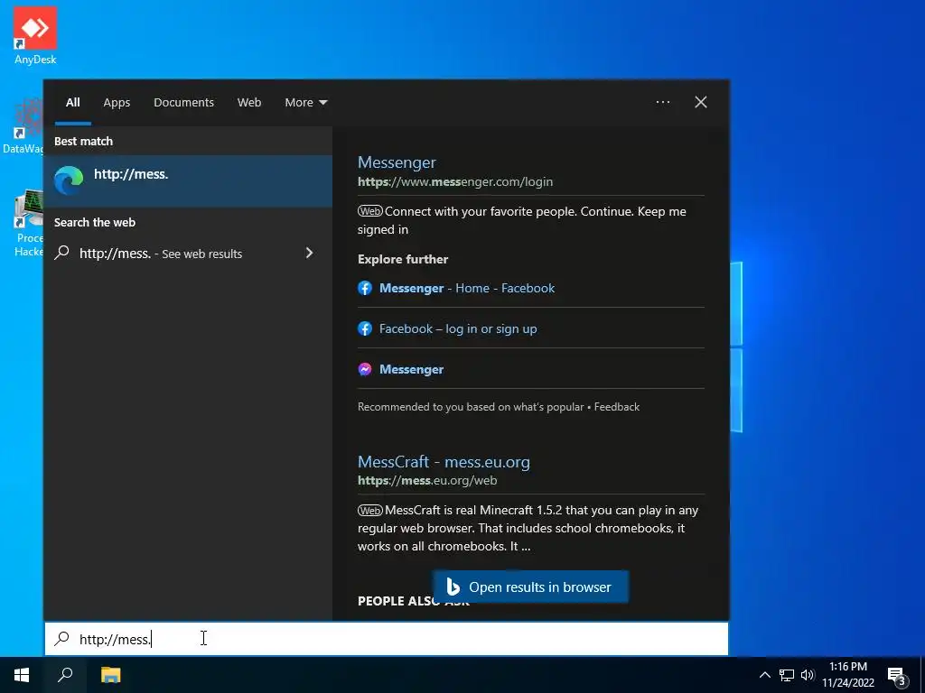Open the taskbar clock and date

tap(847, 675)
